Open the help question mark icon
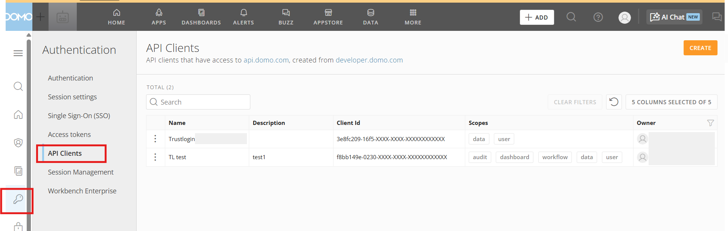 click(x=598, y=17)
